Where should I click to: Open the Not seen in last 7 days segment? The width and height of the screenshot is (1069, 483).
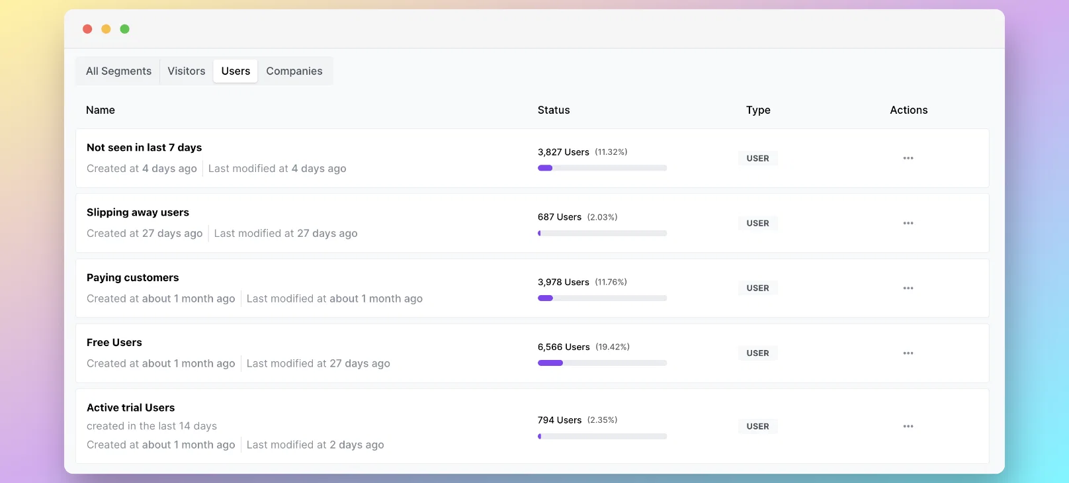[x=144, y=148]
